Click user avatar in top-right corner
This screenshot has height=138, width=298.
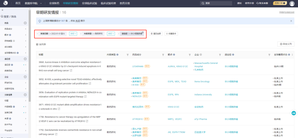[292, 3]
